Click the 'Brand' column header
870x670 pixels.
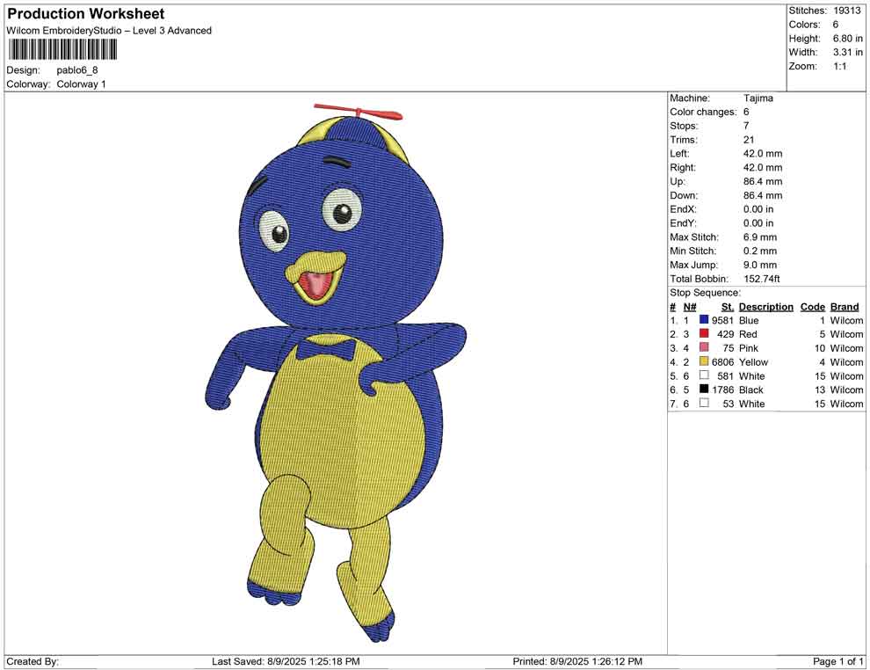coord(845,307)
